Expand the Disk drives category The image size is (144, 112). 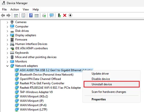point(7,31)
